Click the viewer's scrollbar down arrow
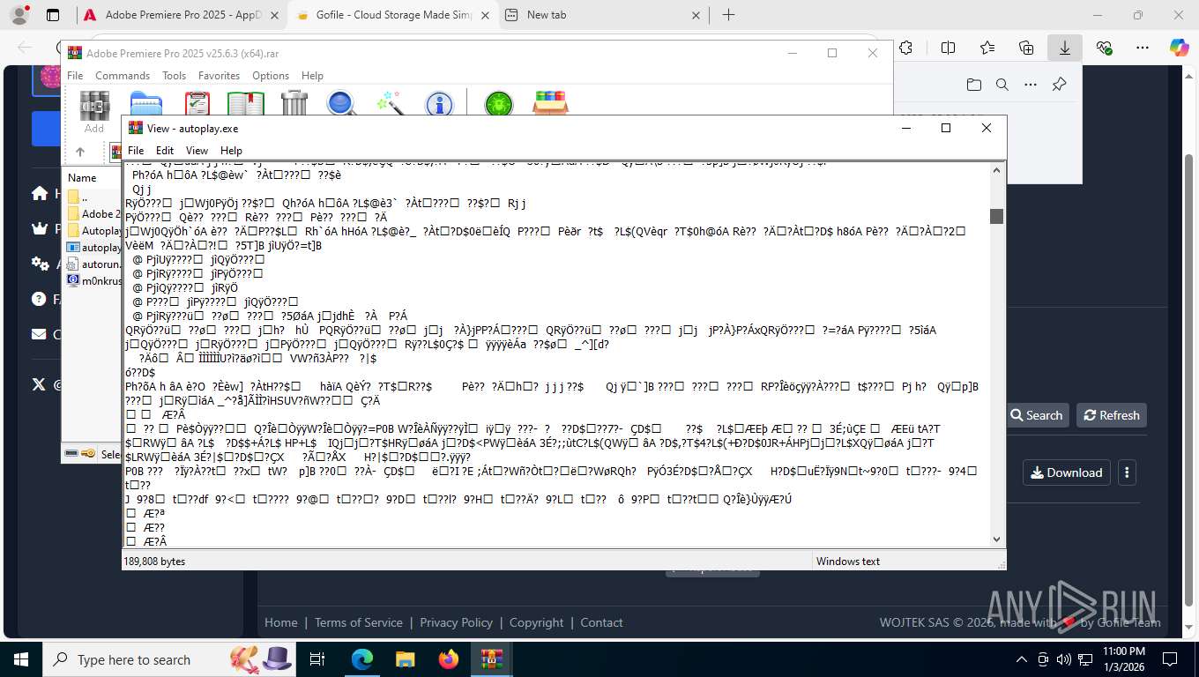This screenshot has height=677, width=1199. 997,539
